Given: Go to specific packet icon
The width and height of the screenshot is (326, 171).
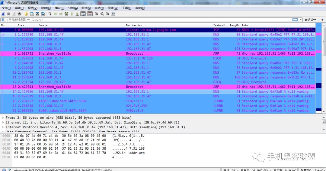Looking at the screenshot, I should tap(66, 14).
